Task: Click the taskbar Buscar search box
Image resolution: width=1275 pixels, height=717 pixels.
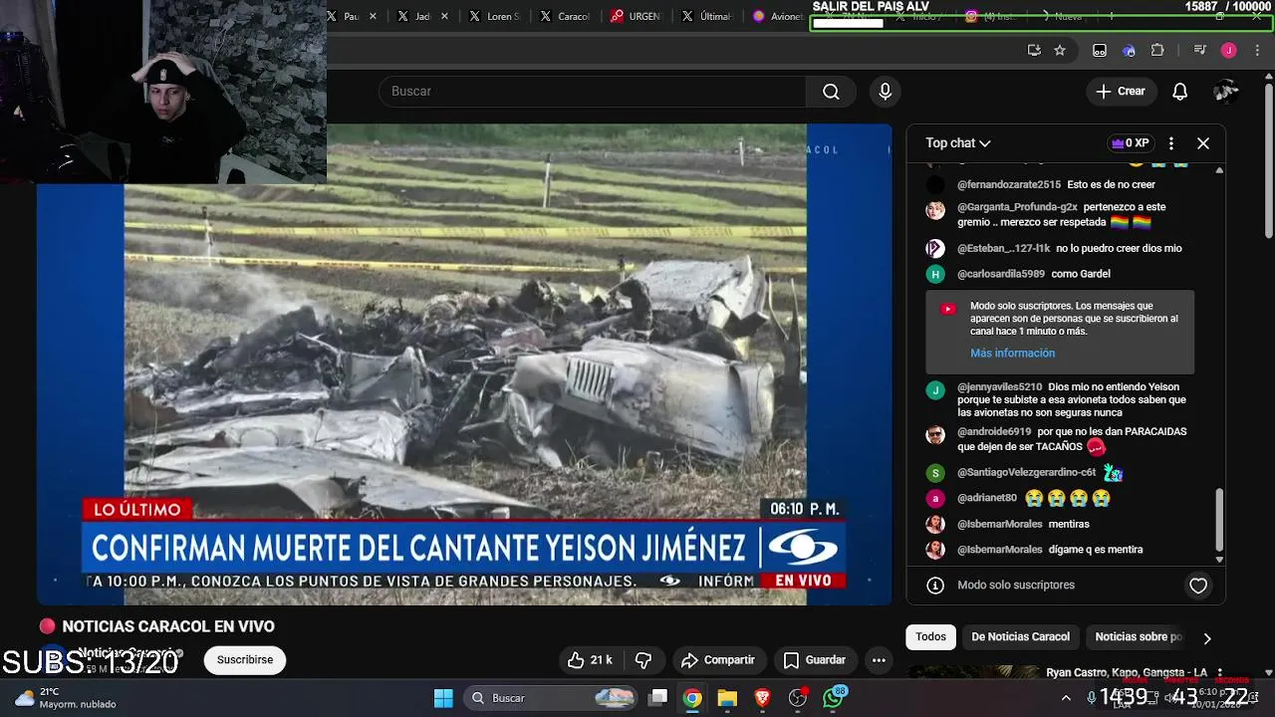Action: click(551, 698)
